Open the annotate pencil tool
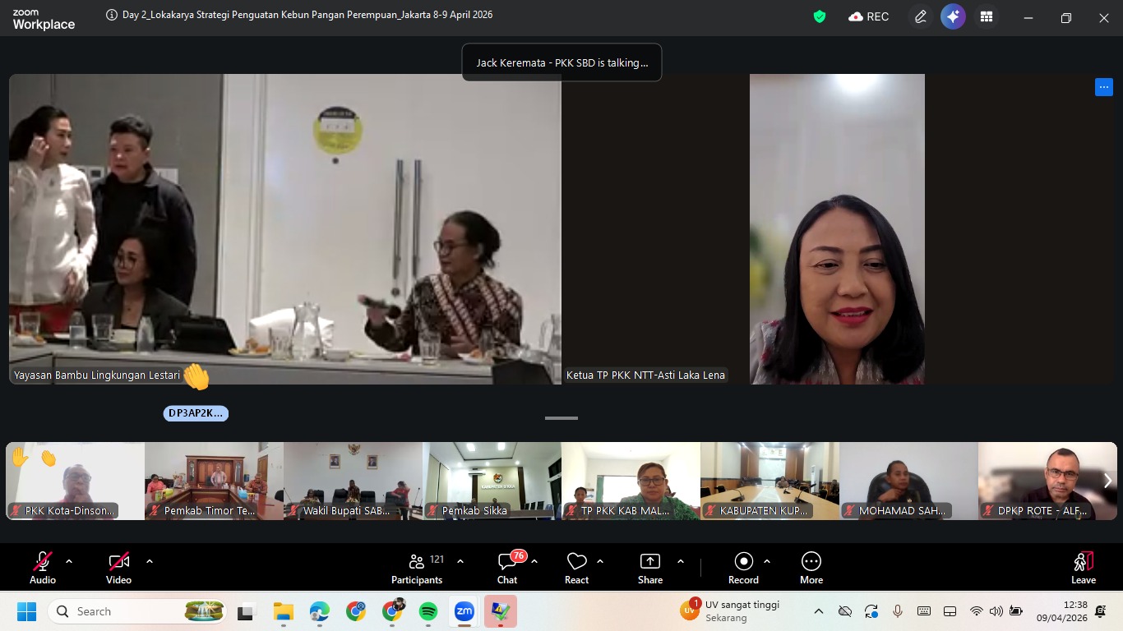The image size is (1123, 631). 920,16
